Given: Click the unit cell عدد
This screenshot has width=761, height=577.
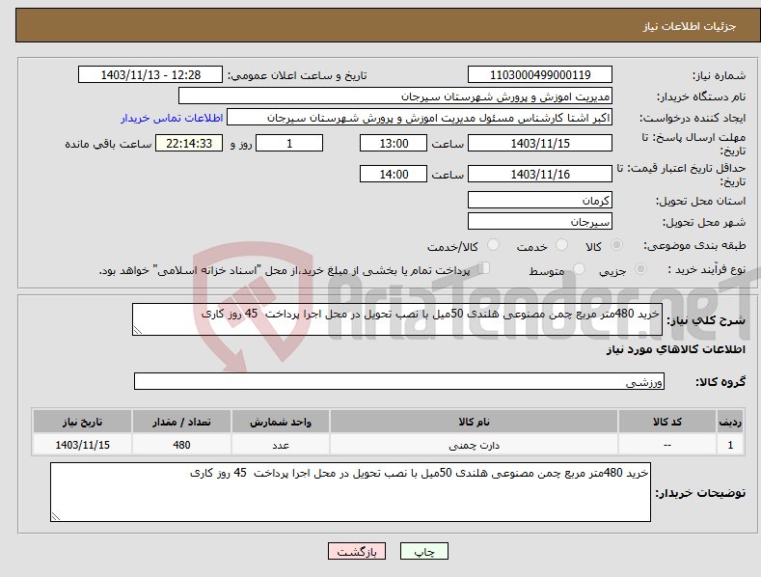Looking at the screenshot, I should click(281, 445).
